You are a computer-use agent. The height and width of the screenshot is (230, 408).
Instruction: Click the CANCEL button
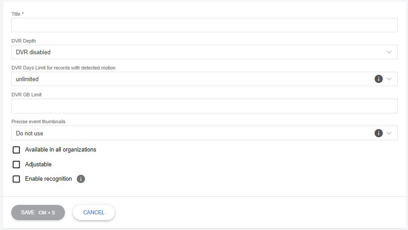(x=94, y=213)
